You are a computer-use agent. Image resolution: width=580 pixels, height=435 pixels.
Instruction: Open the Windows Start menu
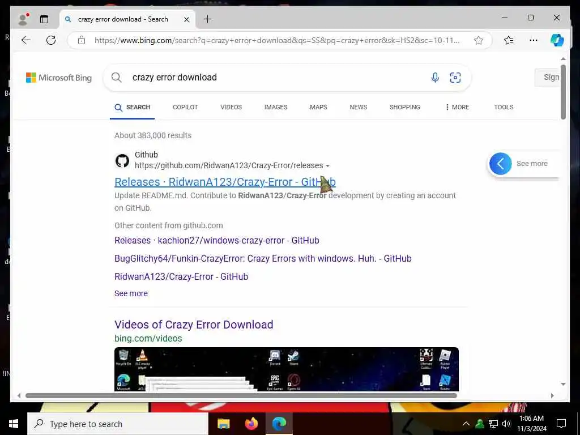point(14,424)
